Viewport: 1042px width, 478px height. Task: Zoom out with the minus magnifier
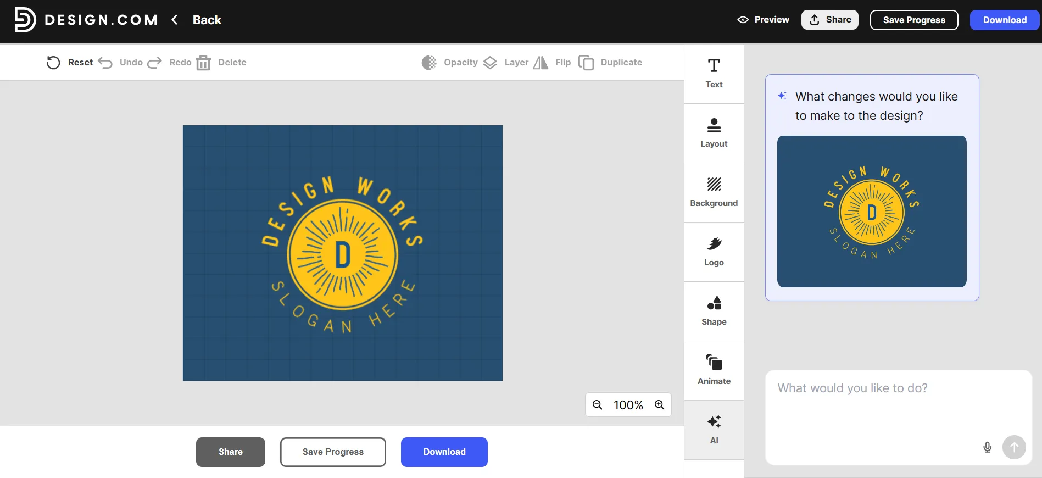click(598, 405)
